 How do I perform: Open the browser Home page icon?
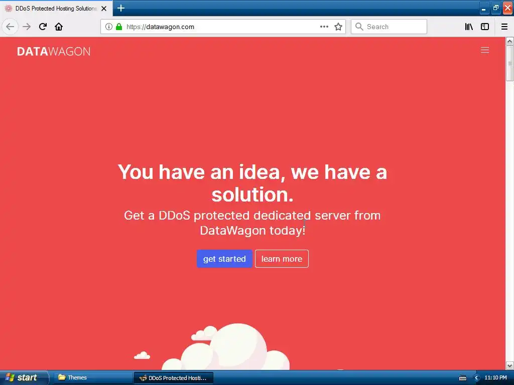59,27
